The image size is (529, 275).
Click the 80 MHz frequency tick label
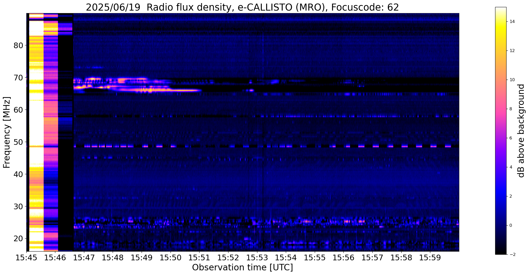(x=18, y=45)
